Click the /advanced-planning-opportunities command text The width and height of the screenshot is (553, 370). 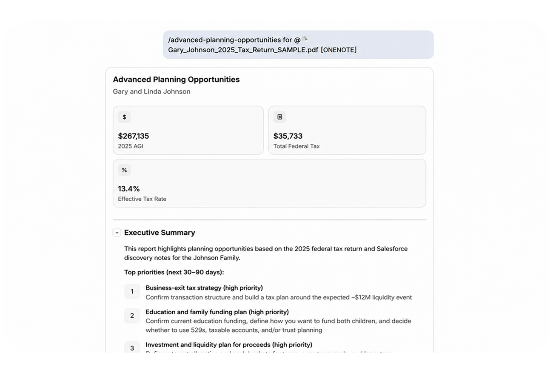click(x=224, y=40)
